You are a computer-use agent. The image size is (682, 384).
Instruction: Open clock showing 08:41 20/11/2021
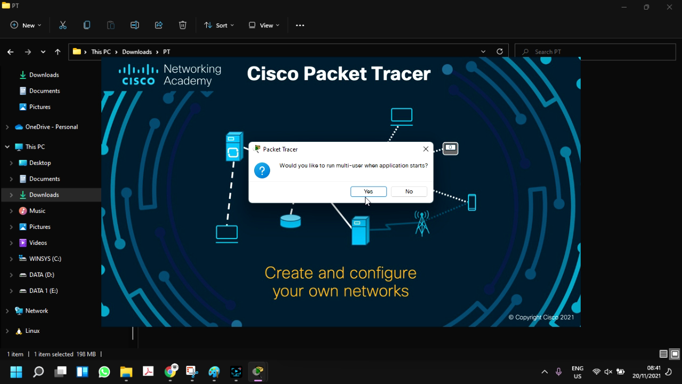646,372
